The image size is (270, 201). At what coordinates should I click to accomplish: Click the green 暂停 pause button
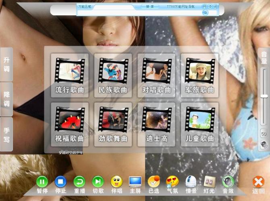[42, 182]
